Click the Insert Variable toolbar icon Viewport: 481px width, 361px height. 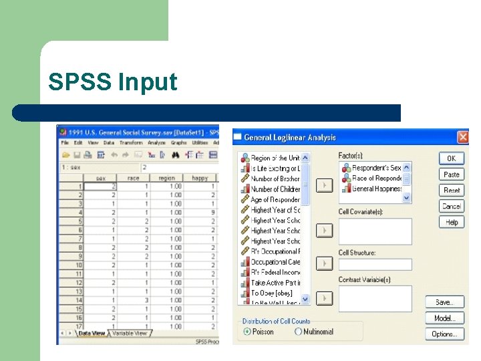click(200, 155)
